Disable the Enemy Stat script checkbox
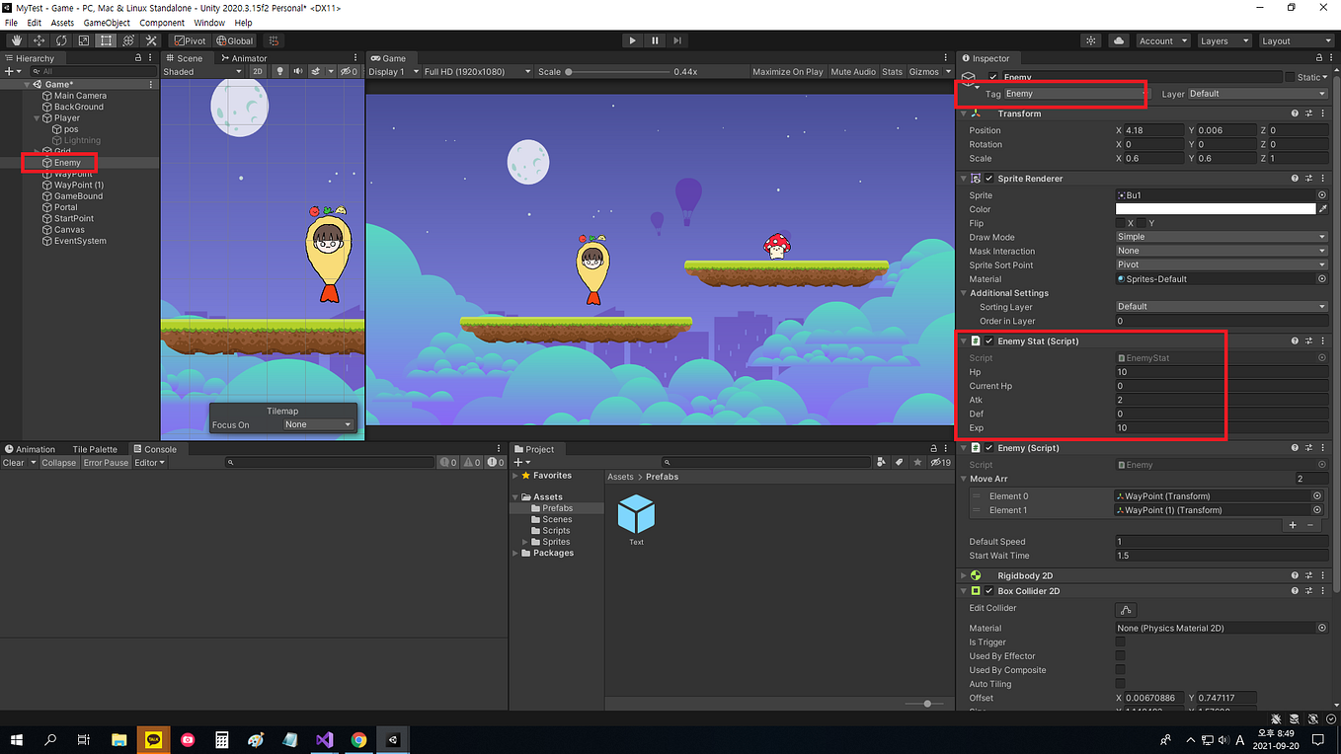 click(x=989, y=340)
